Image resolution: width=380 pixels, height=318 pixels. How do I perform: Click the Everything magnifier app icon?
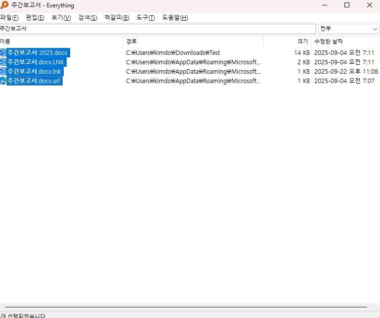4,5
